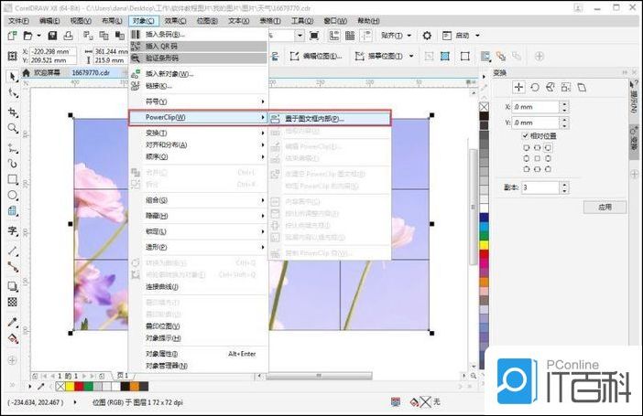Pick the no-color X swatch atop the palette
This screenshot has height=416, width=643.
click(485, 107)
